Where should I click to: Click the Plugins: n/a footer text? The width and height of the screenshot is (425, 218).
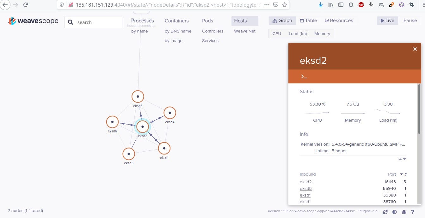tap(368, 211)
